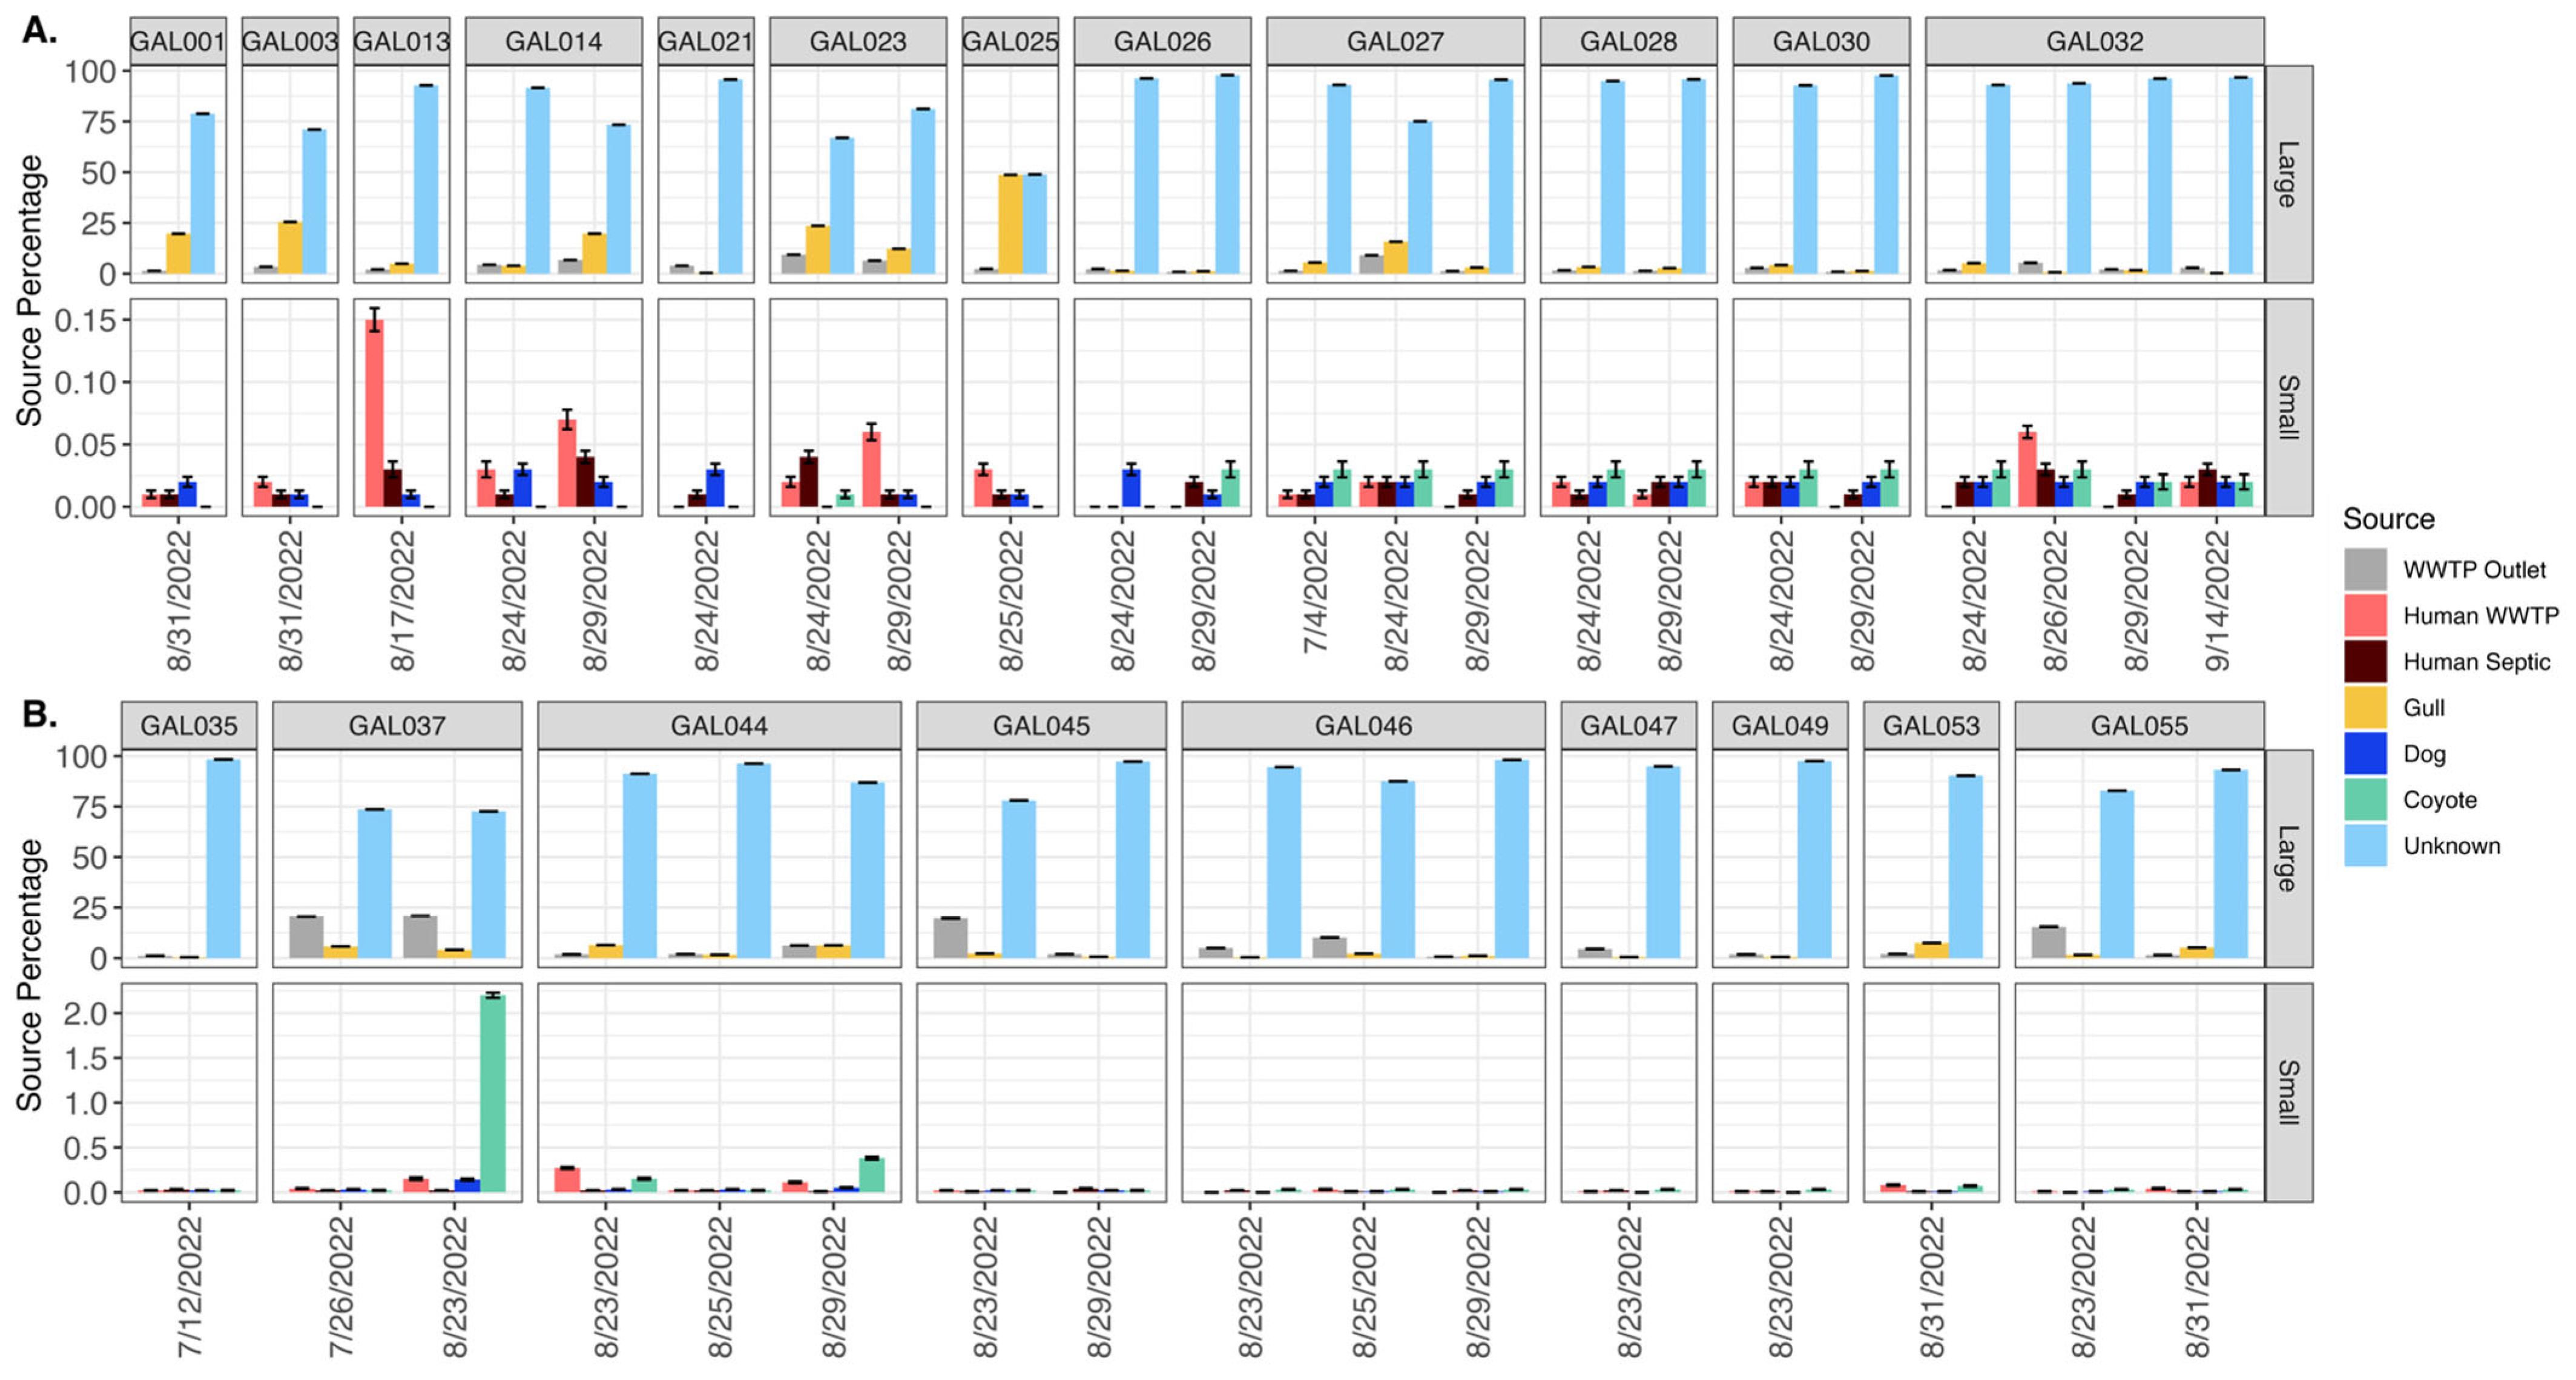Click the 7/12/2022 date label under GAL035
2576x1380 pixels.
[190, 1286]
